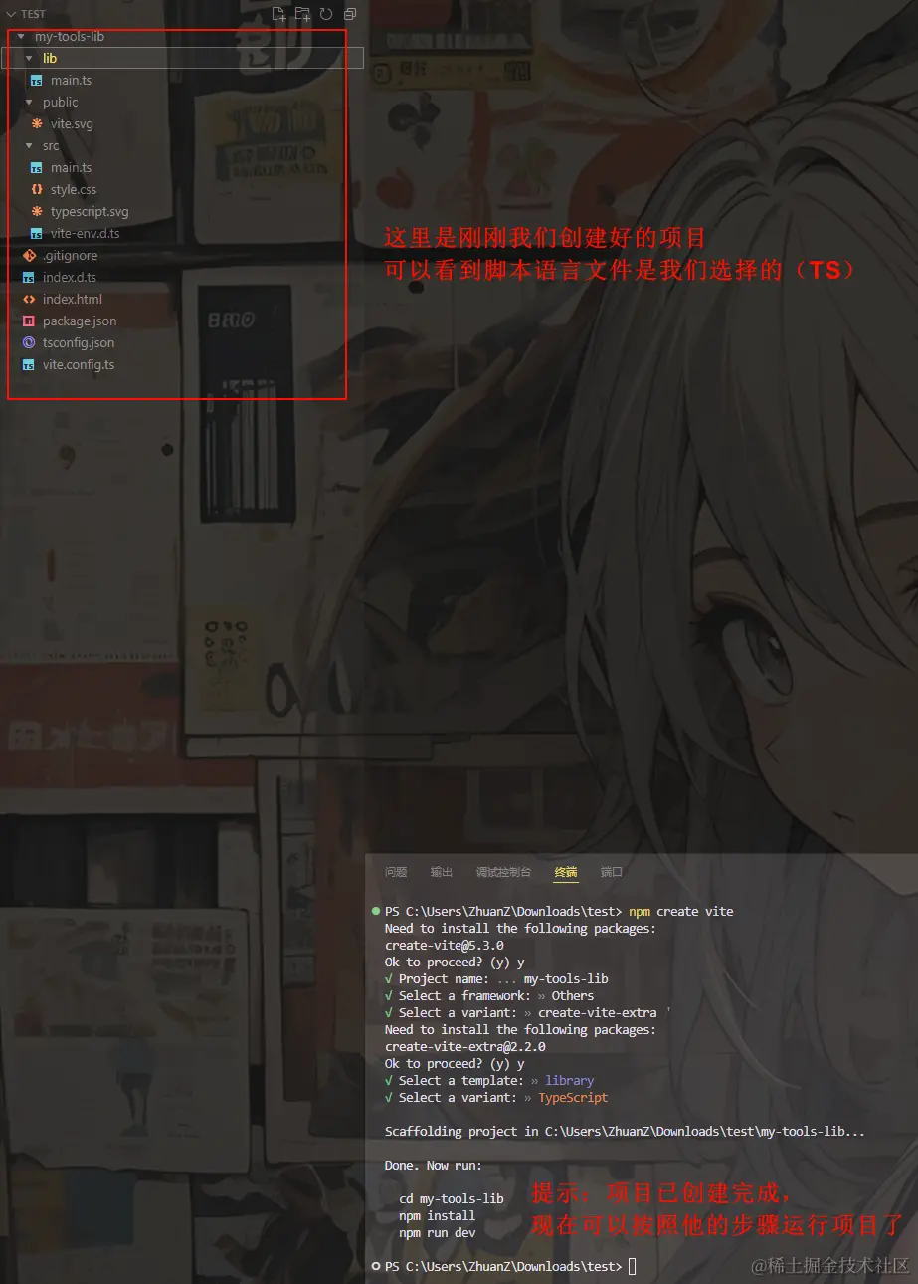Select the lib folder name

[50, 59]
